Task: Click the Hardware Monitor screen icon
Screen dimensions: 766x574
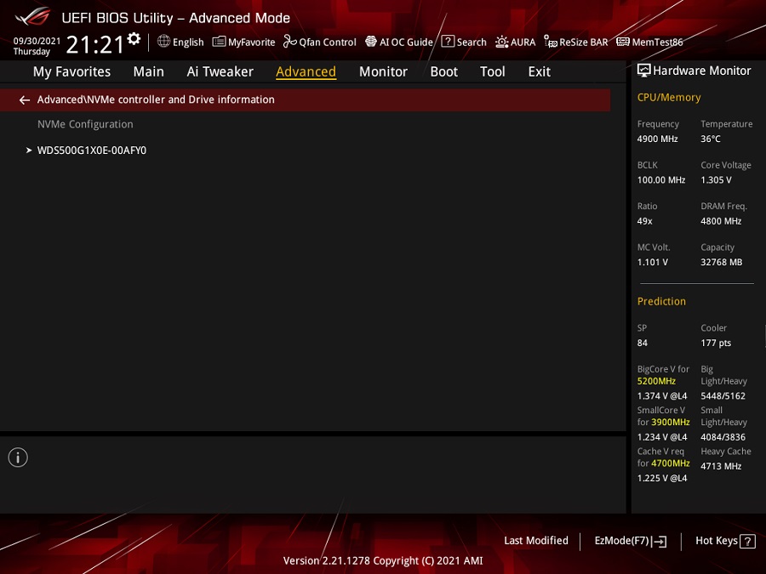Action: click(x=644, y=71)
